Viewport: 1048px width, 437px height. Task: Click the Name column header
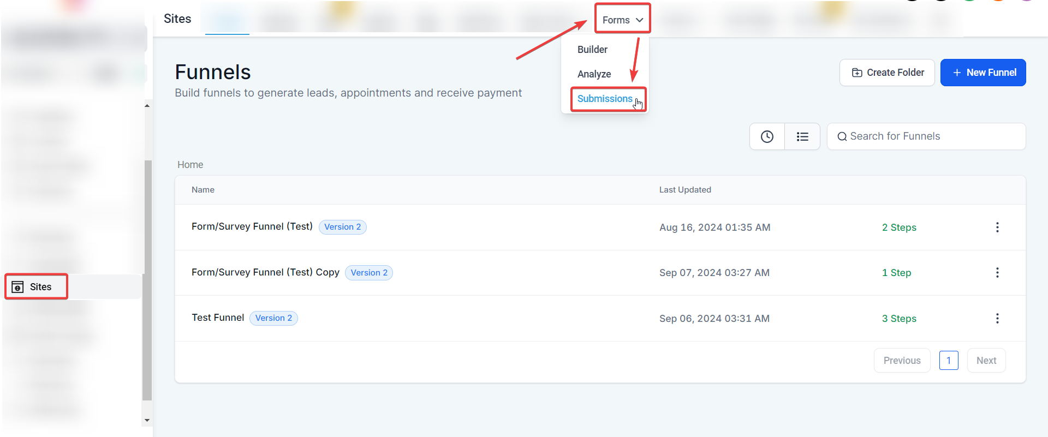(x=203, y=190)
